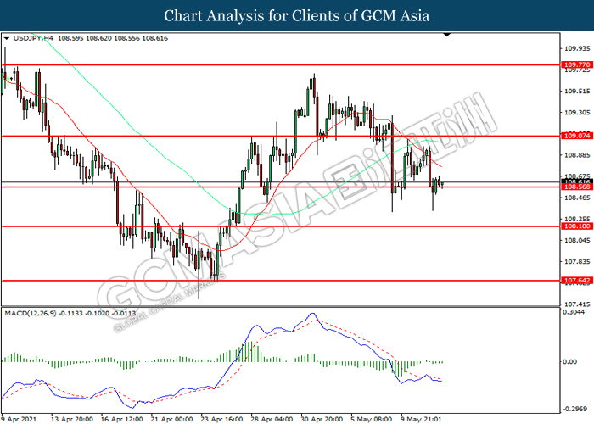Click the MACD -0.2969 scale value
This screenshot has width=594, height=424.
tap(575, 409)
